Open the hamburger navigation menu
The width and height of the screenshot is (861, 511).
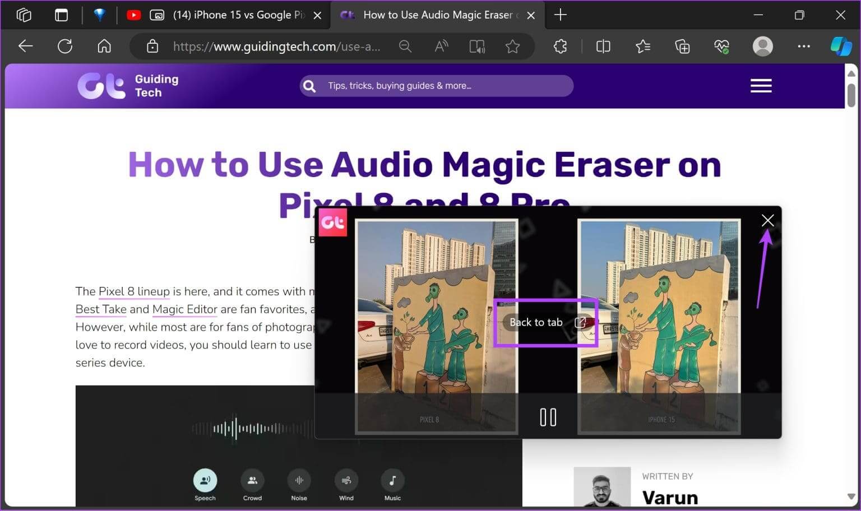761,86
